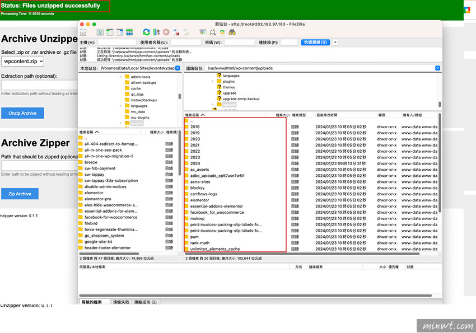The height and width of the screenshot is (333, 476).
Task: Switch to the 傳輸成功 (2) tab
Action: (146, 302)
